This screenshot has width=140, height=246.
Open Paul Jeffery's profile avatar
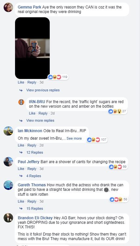(8, 161)
